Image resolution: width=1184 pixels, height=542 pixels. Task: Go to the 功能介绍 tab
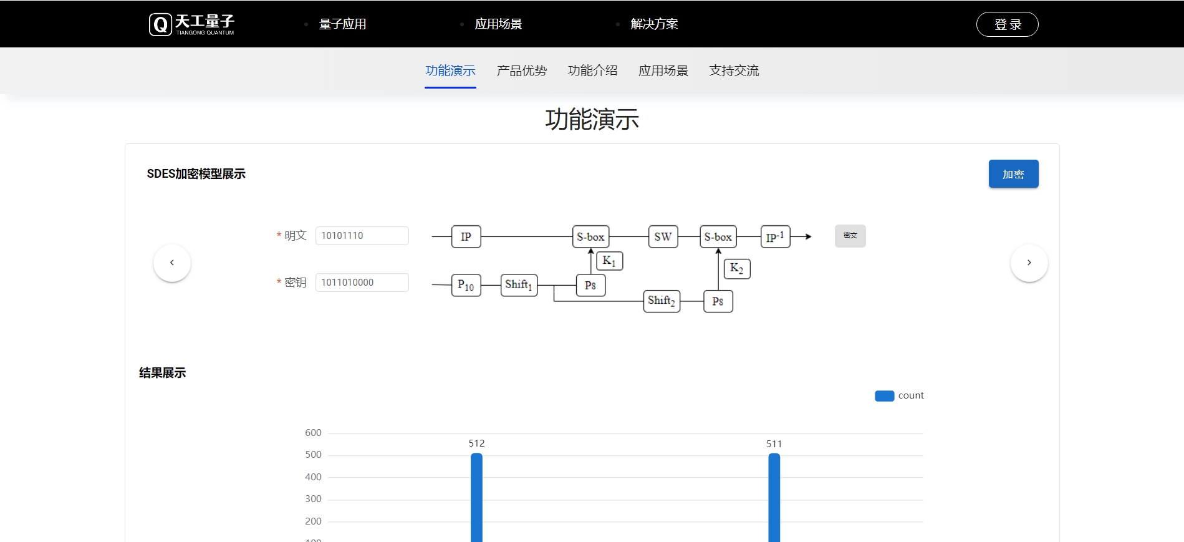coord(592,70)
